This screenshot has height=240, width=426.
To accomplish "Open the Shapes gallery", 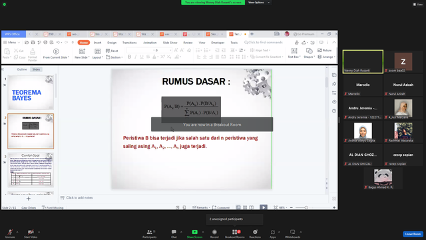I will coord(309,53).
